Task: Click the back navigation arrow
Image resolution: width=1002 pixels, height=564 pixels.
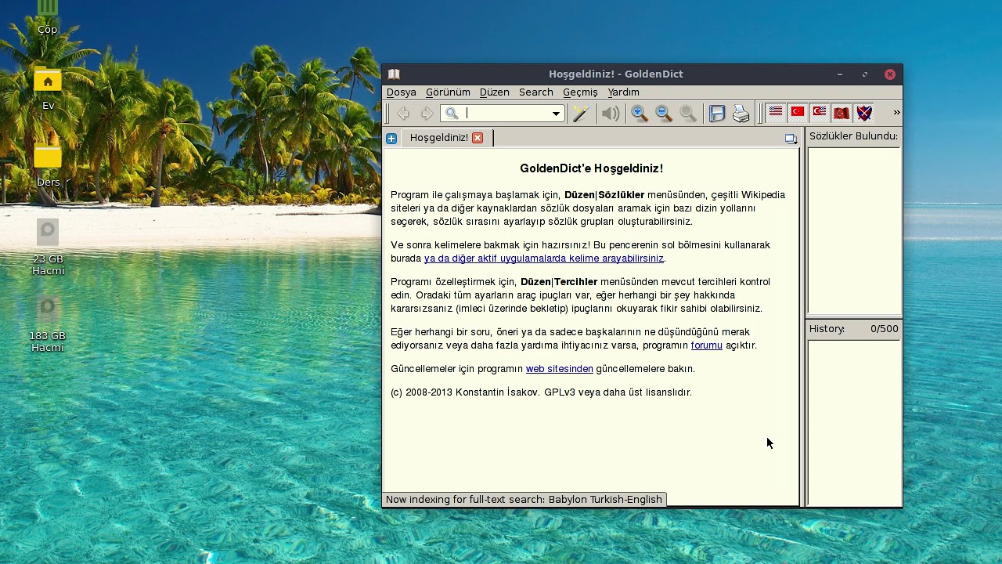Action: coord(403,114)
